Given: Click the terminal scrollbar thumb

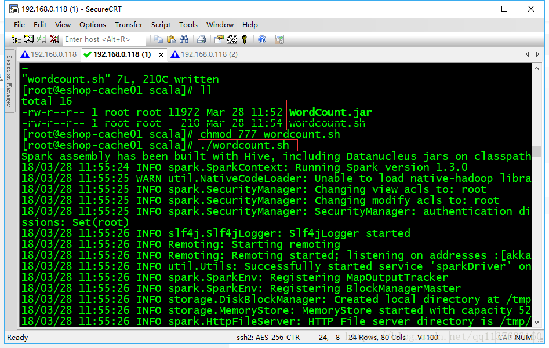Looking at the screenshot, I should point(536,152).
